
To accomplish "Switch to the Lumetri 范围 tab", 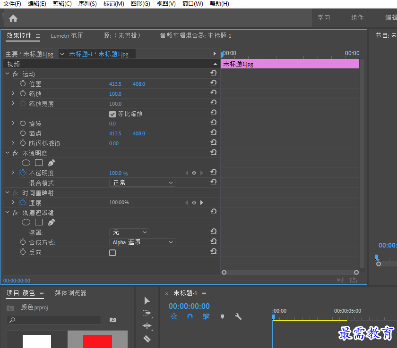I will [67, 36].
